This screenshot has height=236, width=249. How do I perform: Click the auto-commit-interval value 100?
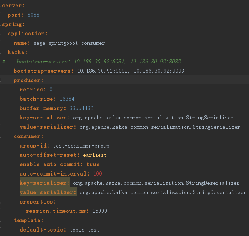click(x=98, y=174)
